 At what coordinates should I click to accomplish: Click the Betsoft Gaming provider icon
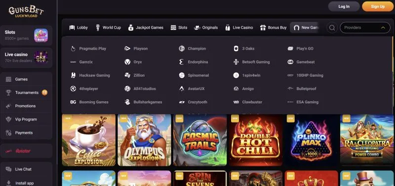tap(236, 62)
